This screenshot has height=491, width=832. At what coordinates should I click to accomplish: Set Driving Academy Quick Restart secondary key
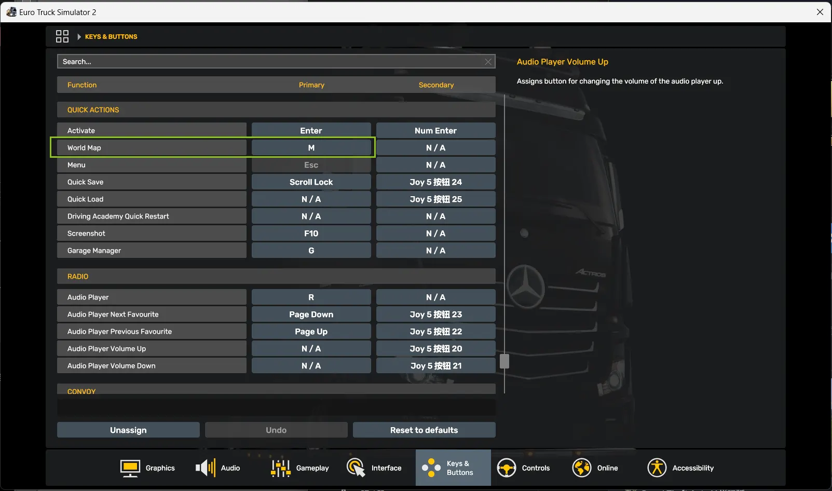point(436,216)
